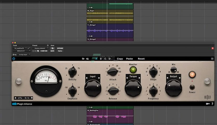Open the hamburger menu in plugin toolbar

(x=212, y=59)
